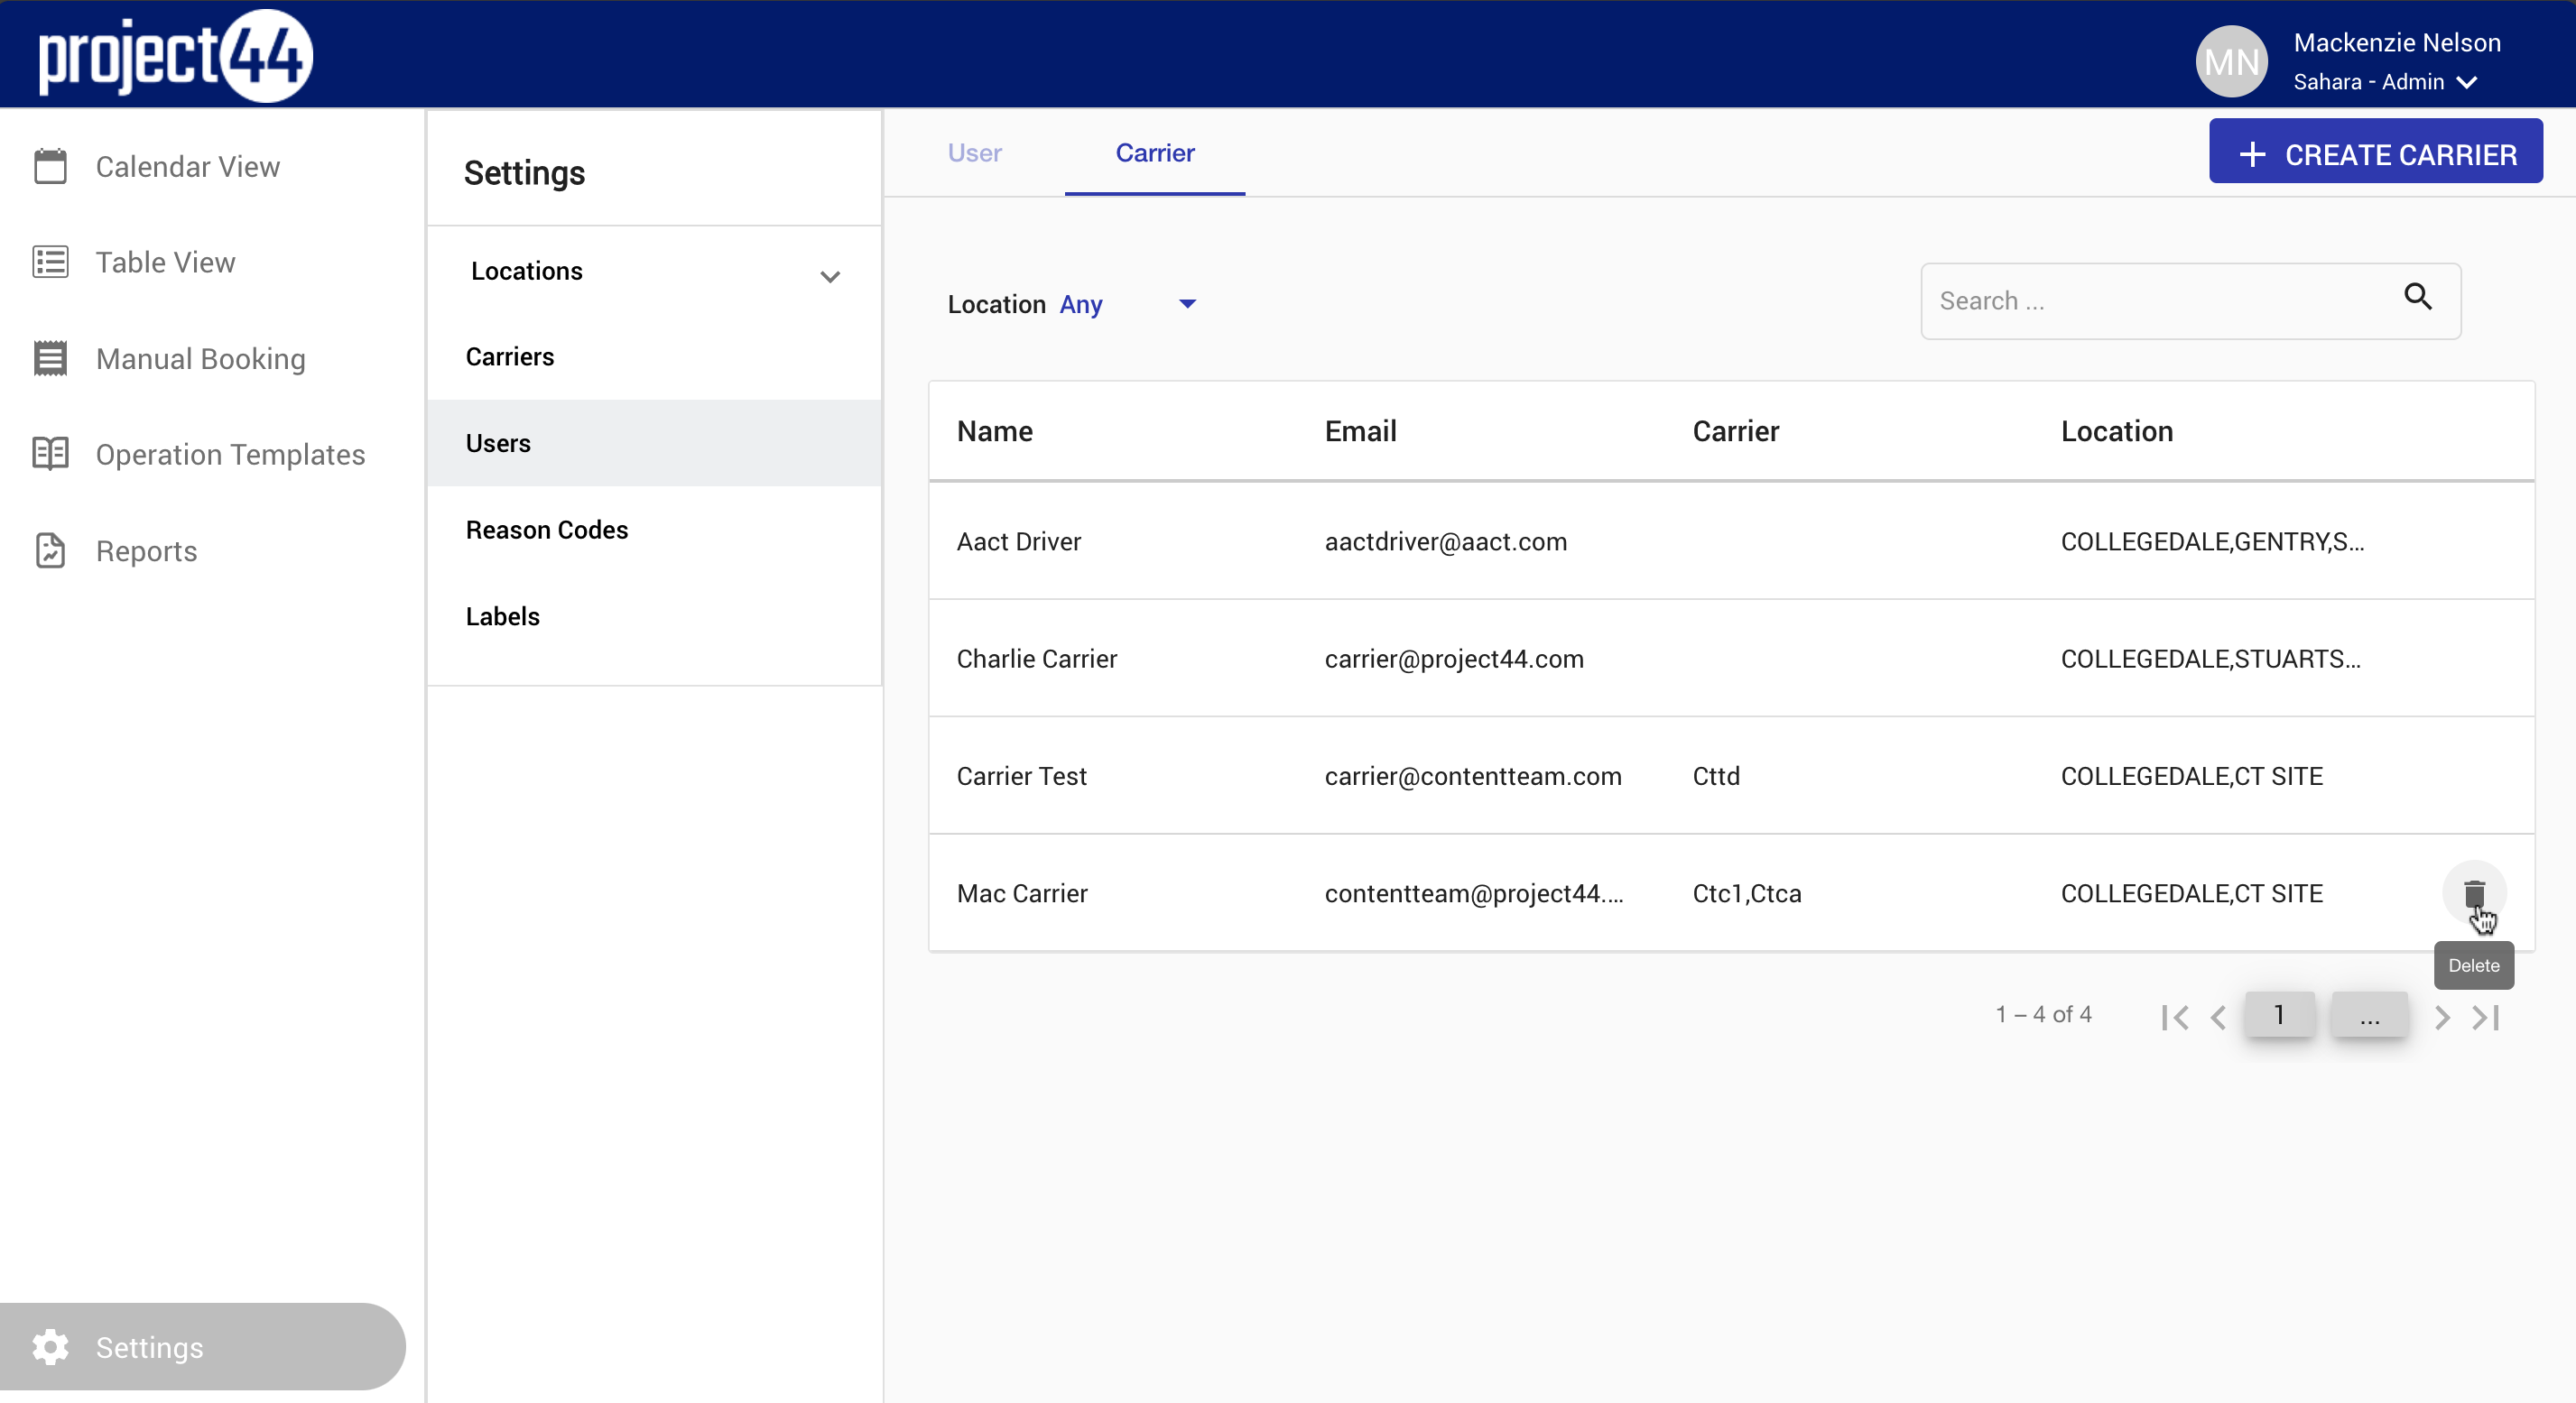Select page 1 in pagination
Screen dimensions: 2576x1403
[x=2279, y=1014]
